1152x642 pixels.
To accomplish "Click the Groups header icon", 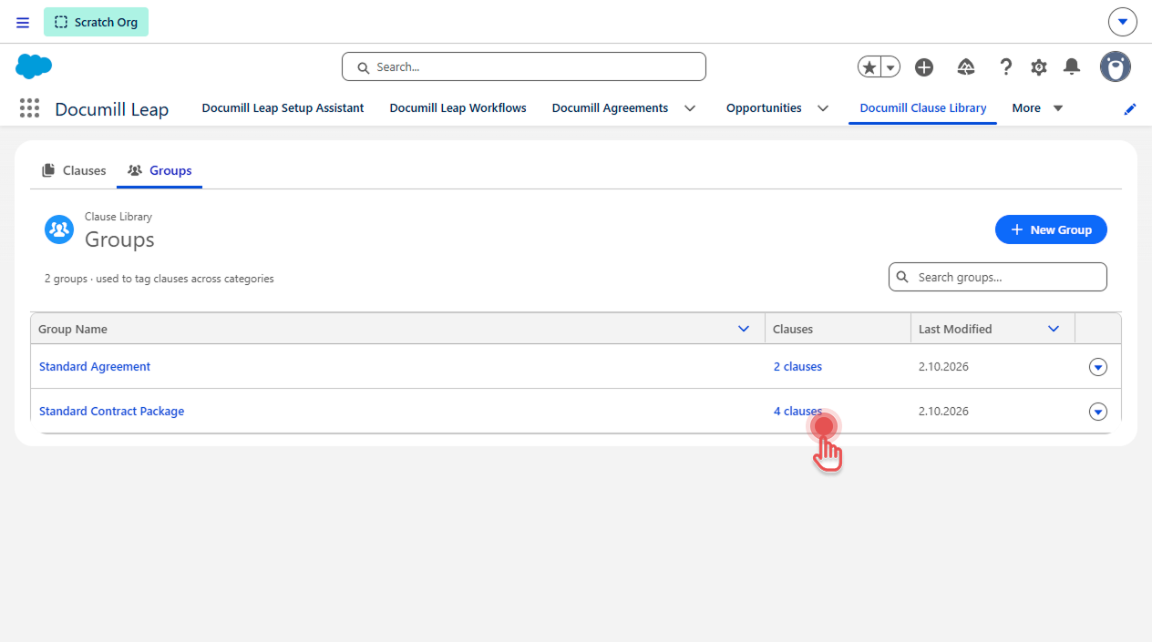I will click(x=59, y=229).
